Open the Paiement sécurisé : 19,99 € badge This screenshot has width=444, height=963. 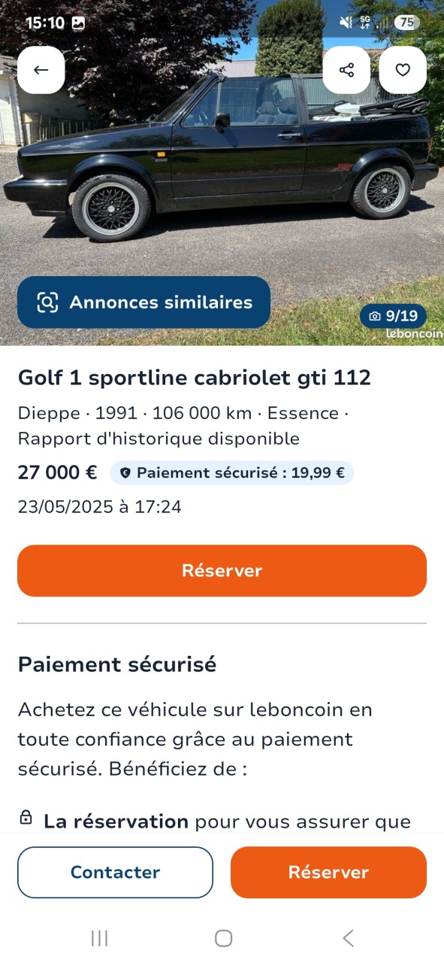tap(231, 473)
